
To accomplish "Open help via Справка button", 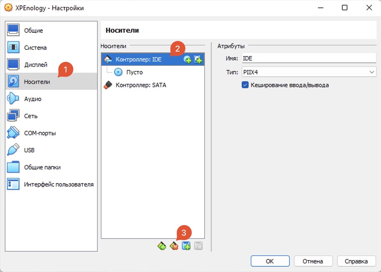I will [x=357, y=261].
